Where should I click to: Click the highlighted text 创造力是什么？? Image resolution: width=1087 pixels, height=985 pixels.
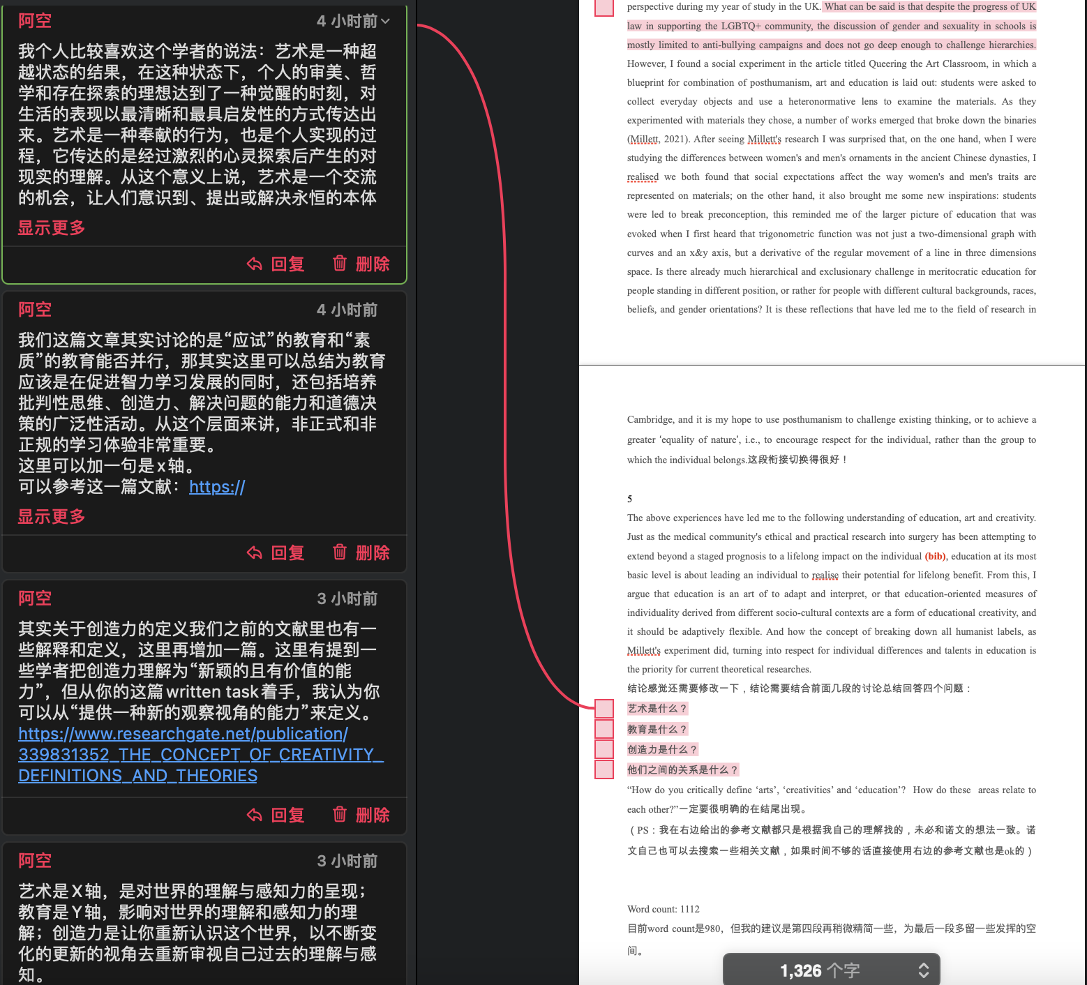click(x=663, y=749)
